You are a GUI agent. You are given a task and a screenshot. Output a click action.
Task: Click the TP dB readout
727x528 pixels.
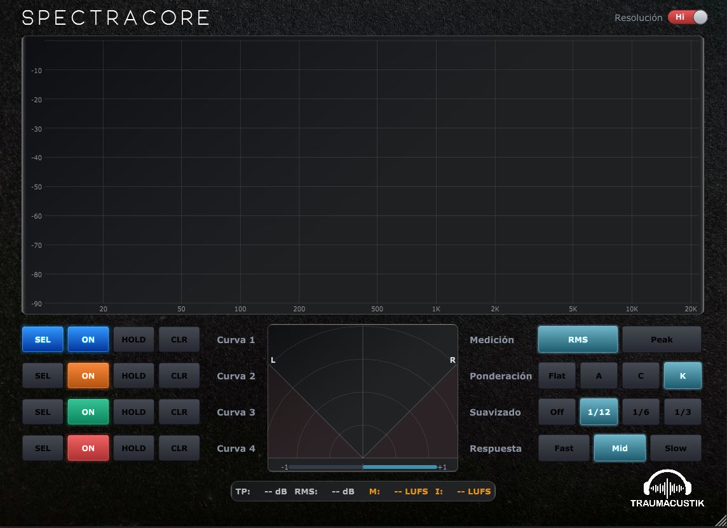click(x=261, y=491)
